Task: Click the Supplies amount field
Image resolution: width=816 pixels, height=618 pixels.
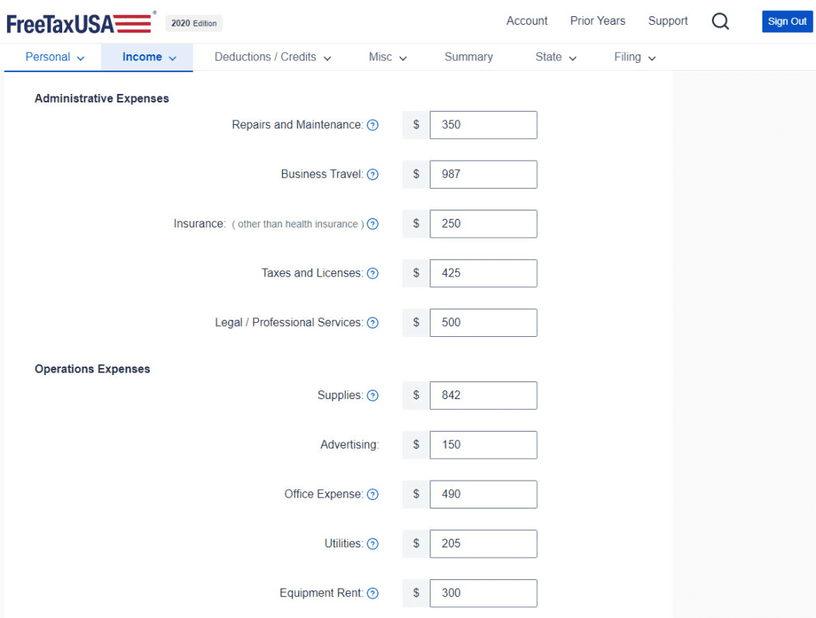Action: pos(483,395)
